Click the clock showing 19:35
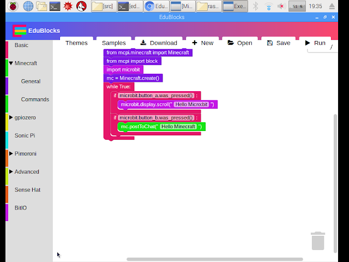This screenshot has height=262, width=349. 315,6
